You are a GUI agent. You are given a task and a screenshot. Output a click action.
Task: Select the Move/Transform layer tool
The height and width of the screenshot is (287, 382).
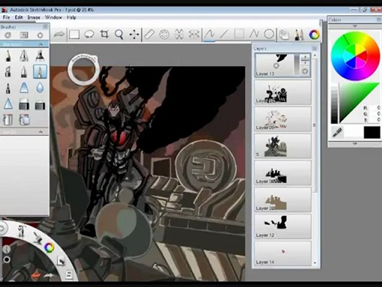point(134,34)
